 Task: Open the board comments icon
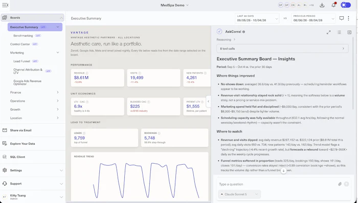pos(342,18)
